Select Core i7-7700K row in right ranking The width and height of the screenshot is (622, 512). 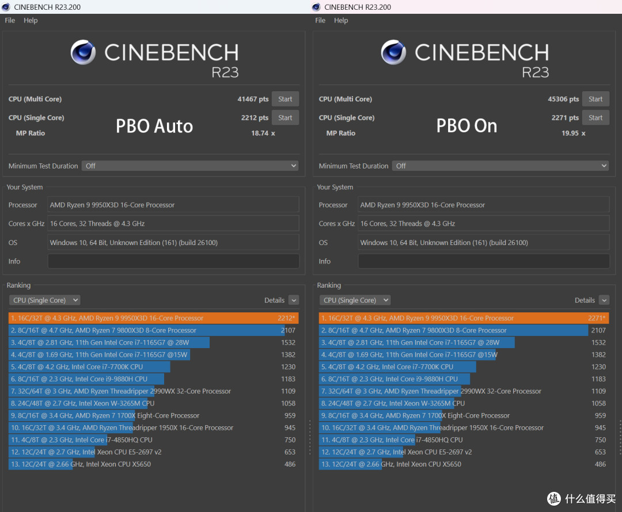[x=464, y=367]
